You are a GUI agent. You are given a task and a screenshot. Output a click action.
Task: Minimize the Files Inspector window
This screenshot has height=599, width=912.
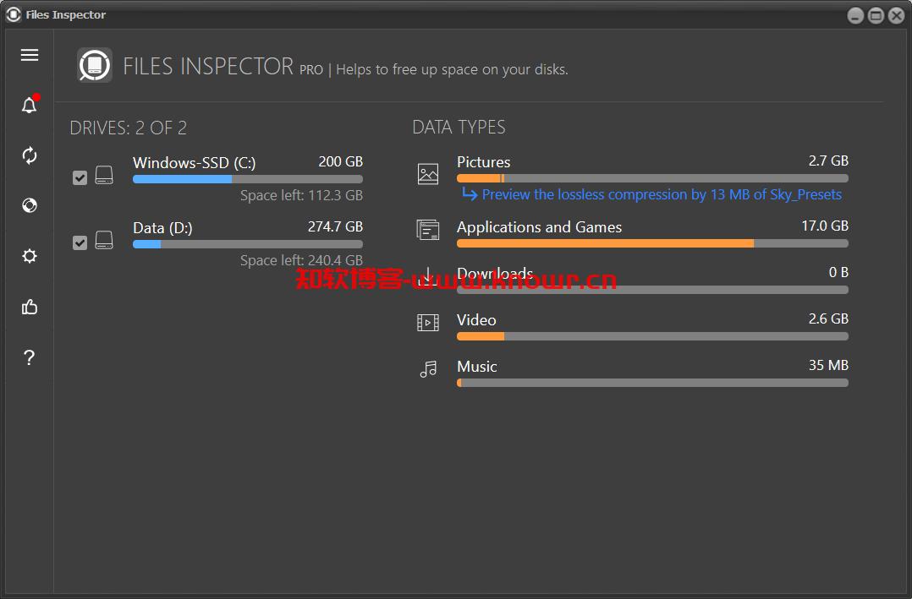pyautogui.click(x=855, y=15)
